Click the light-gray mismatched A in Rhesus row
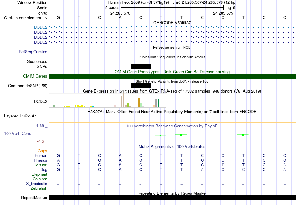 [x=58, y=160]
